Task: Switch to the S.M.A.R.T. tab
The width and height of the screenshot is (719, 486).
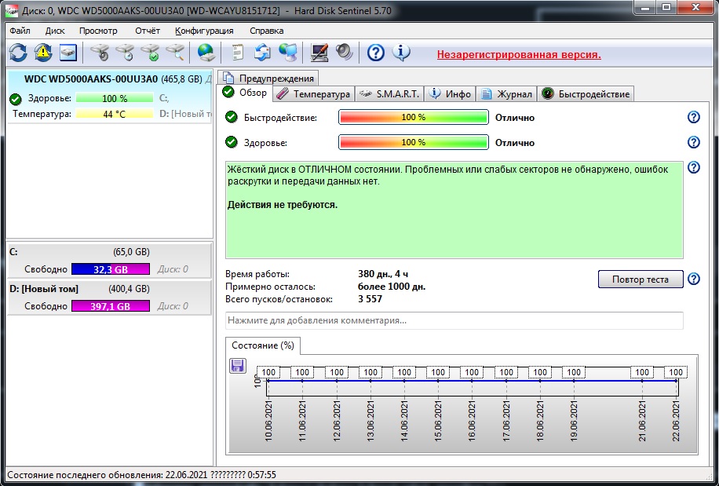Action: (390, 94)
